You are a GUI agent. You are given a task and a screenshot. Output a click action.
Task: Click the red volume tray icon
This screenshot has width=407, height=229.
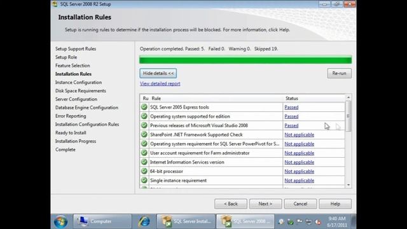(x=318, y=222)
